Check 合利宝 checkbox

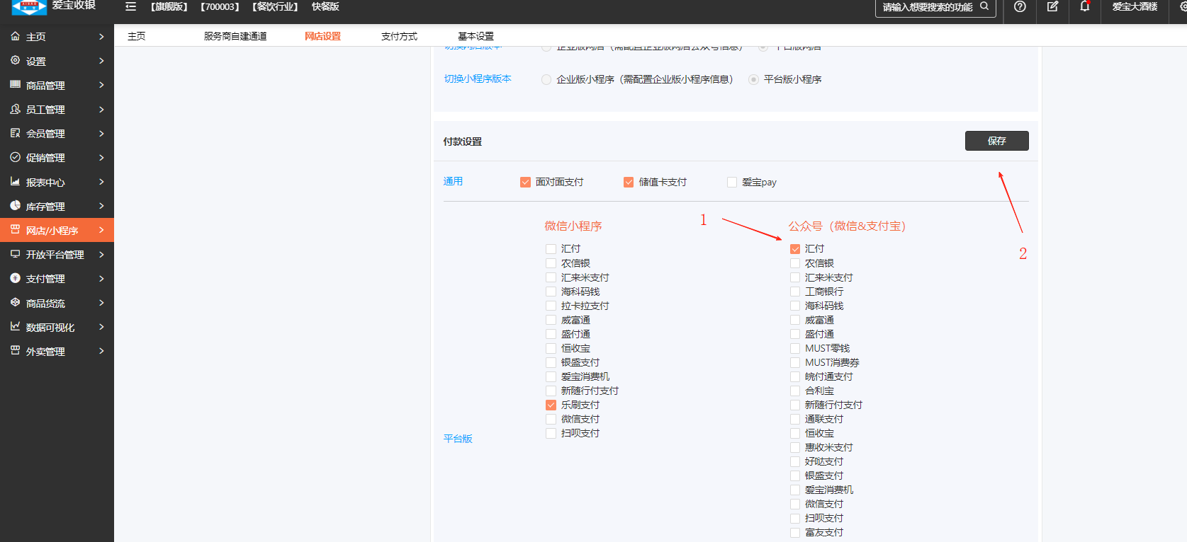(x=795, y=391)
